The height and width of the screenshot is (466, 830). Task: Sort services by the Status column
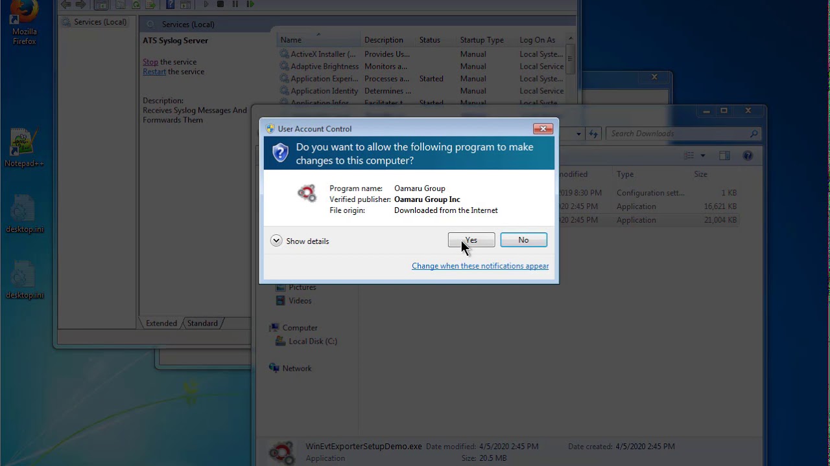click(436, 40)
